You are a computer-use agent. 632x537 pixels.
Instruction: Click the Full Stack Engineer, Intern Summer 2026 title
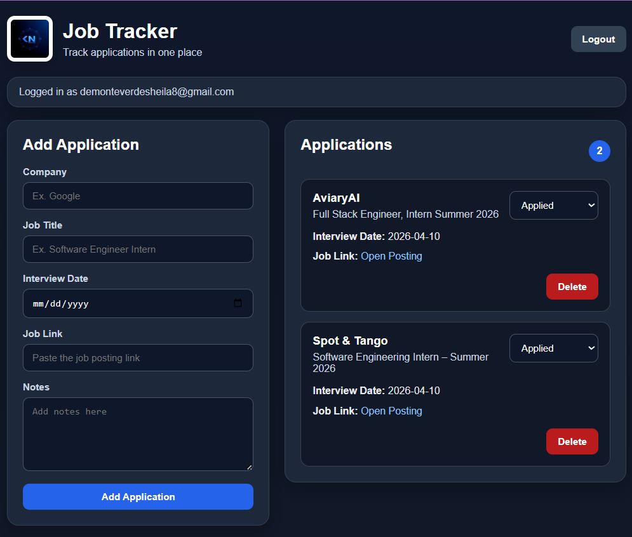click(405, 214)
